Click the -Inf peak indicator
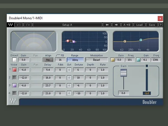Image resolution: width=168 pixels, height=126 pixels. [147, 93]
